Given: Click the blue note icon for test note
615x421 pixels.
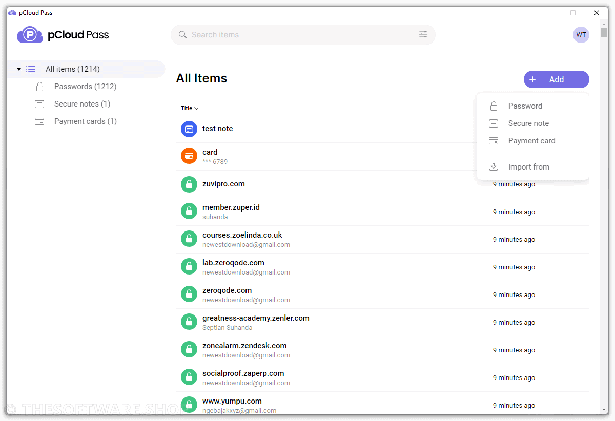Looking at the screenshot, I should pyautogui.click(x=189, y=129).
